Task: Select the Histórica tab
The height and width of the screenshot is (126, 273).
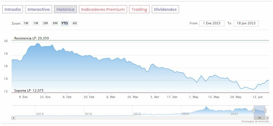Action: coord(65,9)
